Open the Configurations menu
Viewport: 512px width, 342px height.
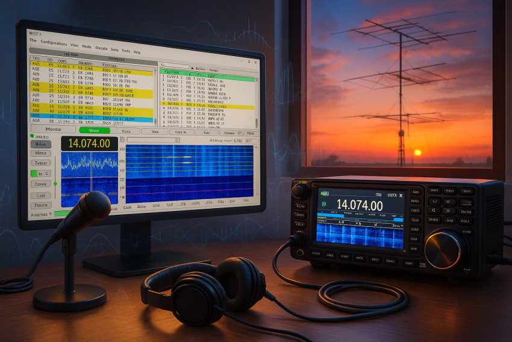[54, 43]
